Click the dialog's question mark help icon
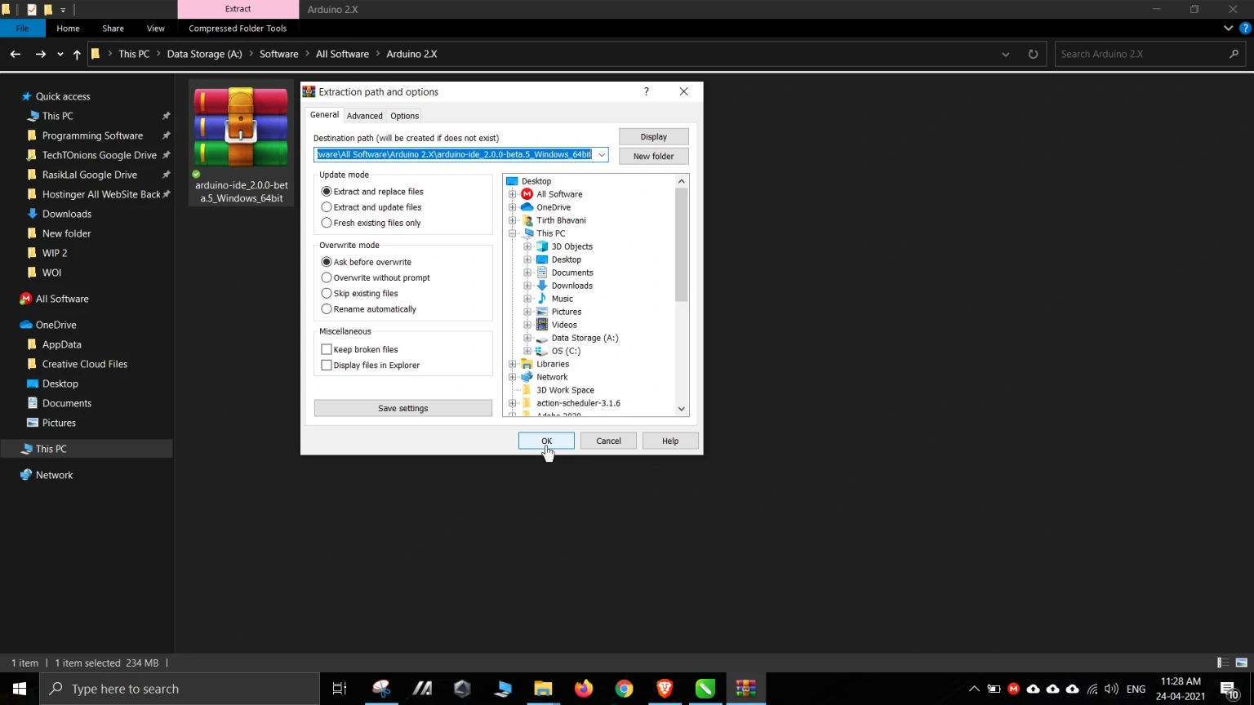Screen dimensions: 1254x705 click(x=646, y=91)
